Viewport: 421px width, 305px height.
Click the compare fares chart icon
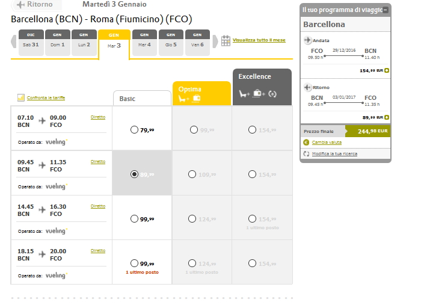(21, 97)
